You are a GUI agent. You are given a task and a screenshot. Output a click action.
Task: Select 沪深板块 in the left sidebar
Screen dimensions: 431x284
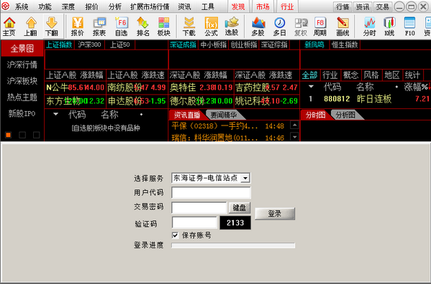(22, 81)
